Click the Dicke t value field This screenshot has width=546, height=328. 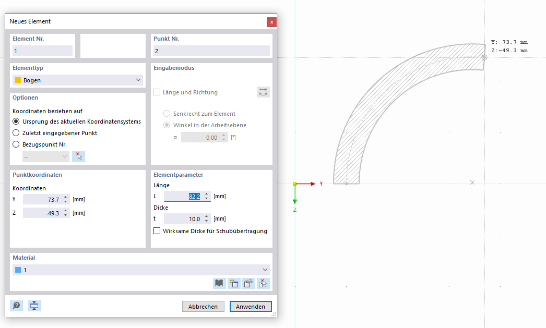click(184, 219)
